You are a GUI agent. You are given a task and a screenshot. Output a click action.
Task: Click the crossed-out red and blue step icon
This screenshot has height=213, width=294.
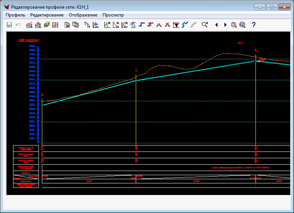pos(150,25)
